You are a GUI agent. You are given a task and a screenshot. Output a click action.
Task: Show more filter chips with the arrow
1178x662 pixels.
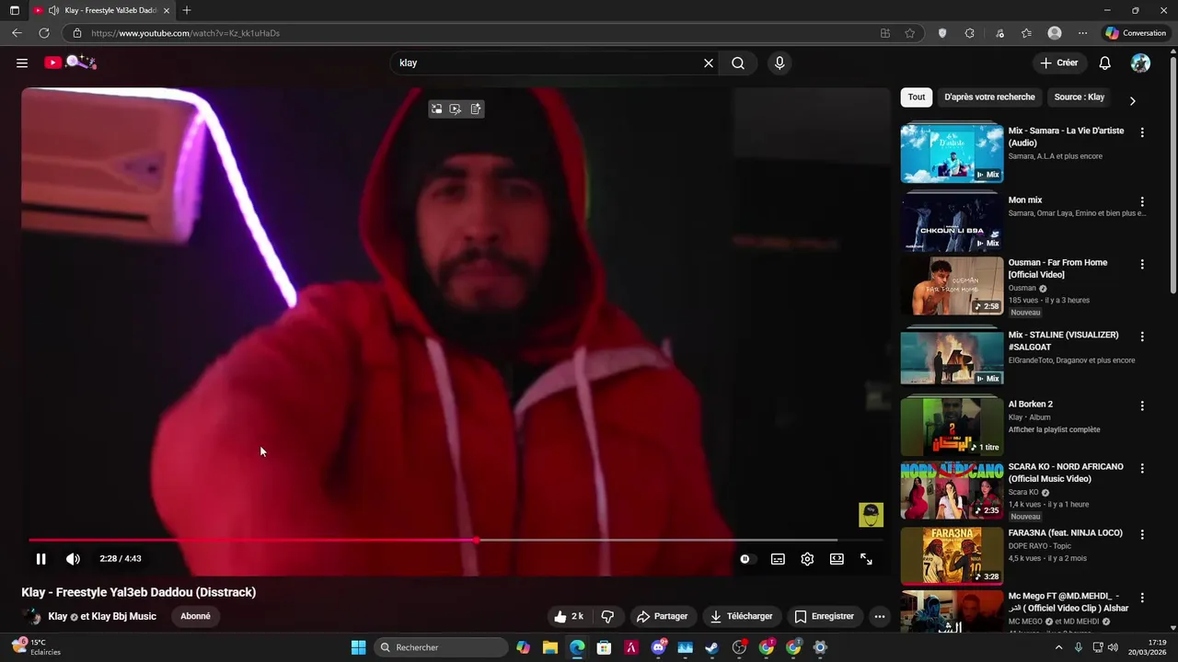1132,100
